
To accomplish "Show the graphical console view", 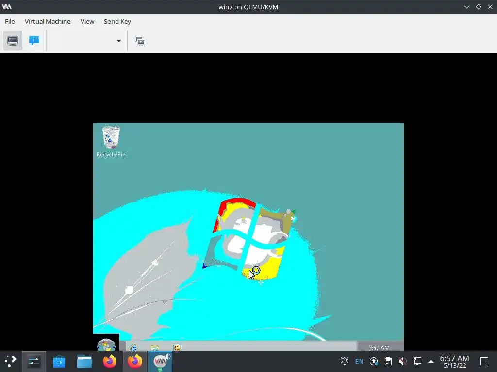I will click(x=13, y=41).
